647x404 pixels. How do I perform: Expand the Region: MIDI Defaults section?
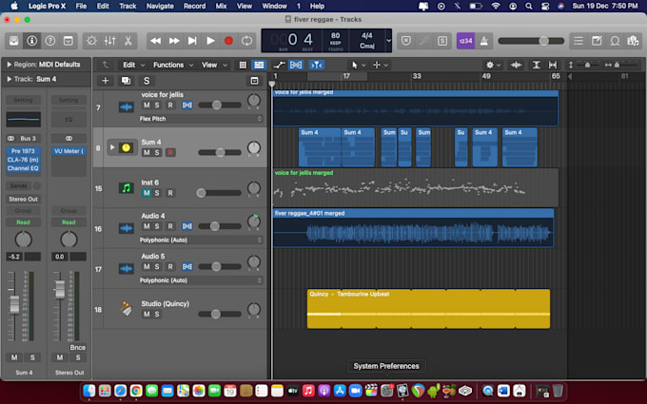[10, 65]
